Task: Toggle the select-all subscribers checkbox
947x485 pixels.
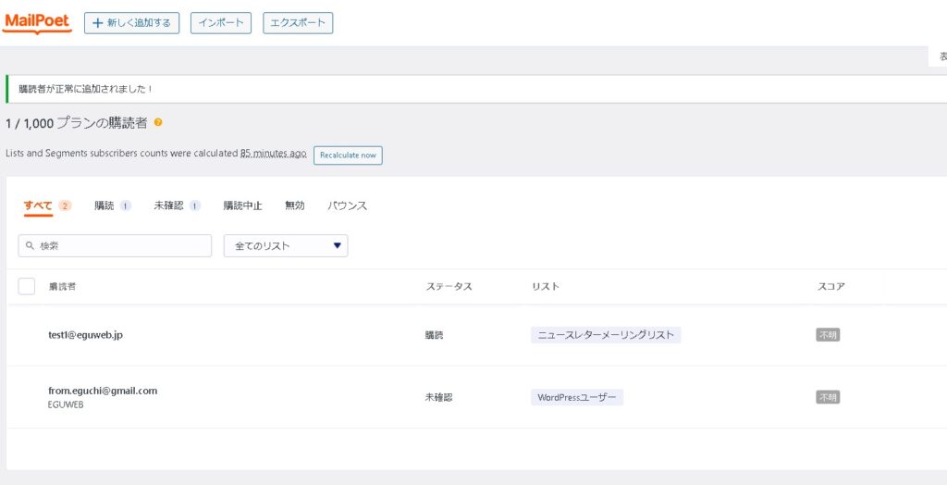Action: point(27,286)
